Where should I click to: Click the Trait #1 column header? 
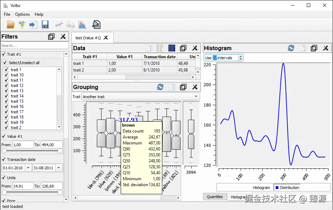click(90, 56)
